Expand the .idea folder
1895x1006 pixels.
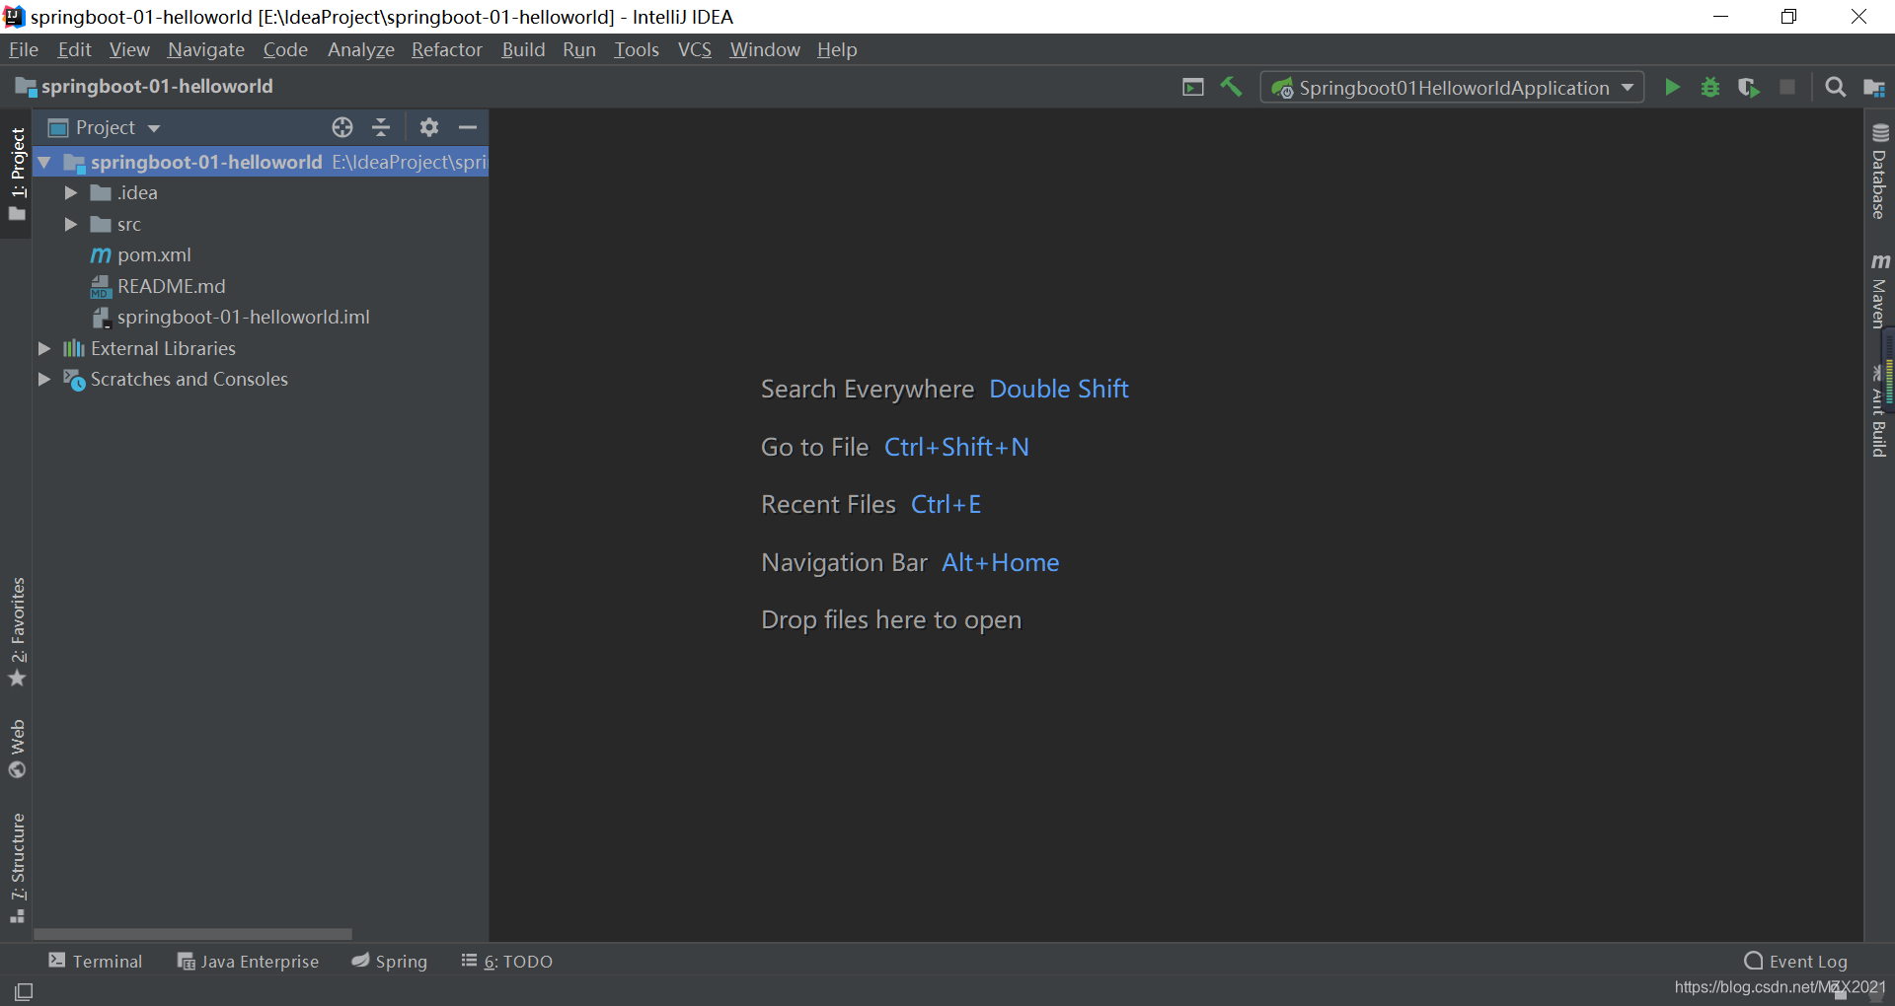click(x=70, y=193)
